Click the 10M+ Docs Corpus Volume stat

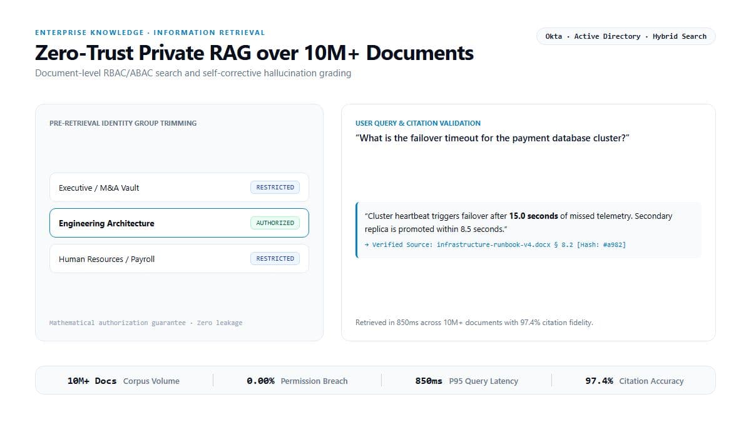click(123, 381)
